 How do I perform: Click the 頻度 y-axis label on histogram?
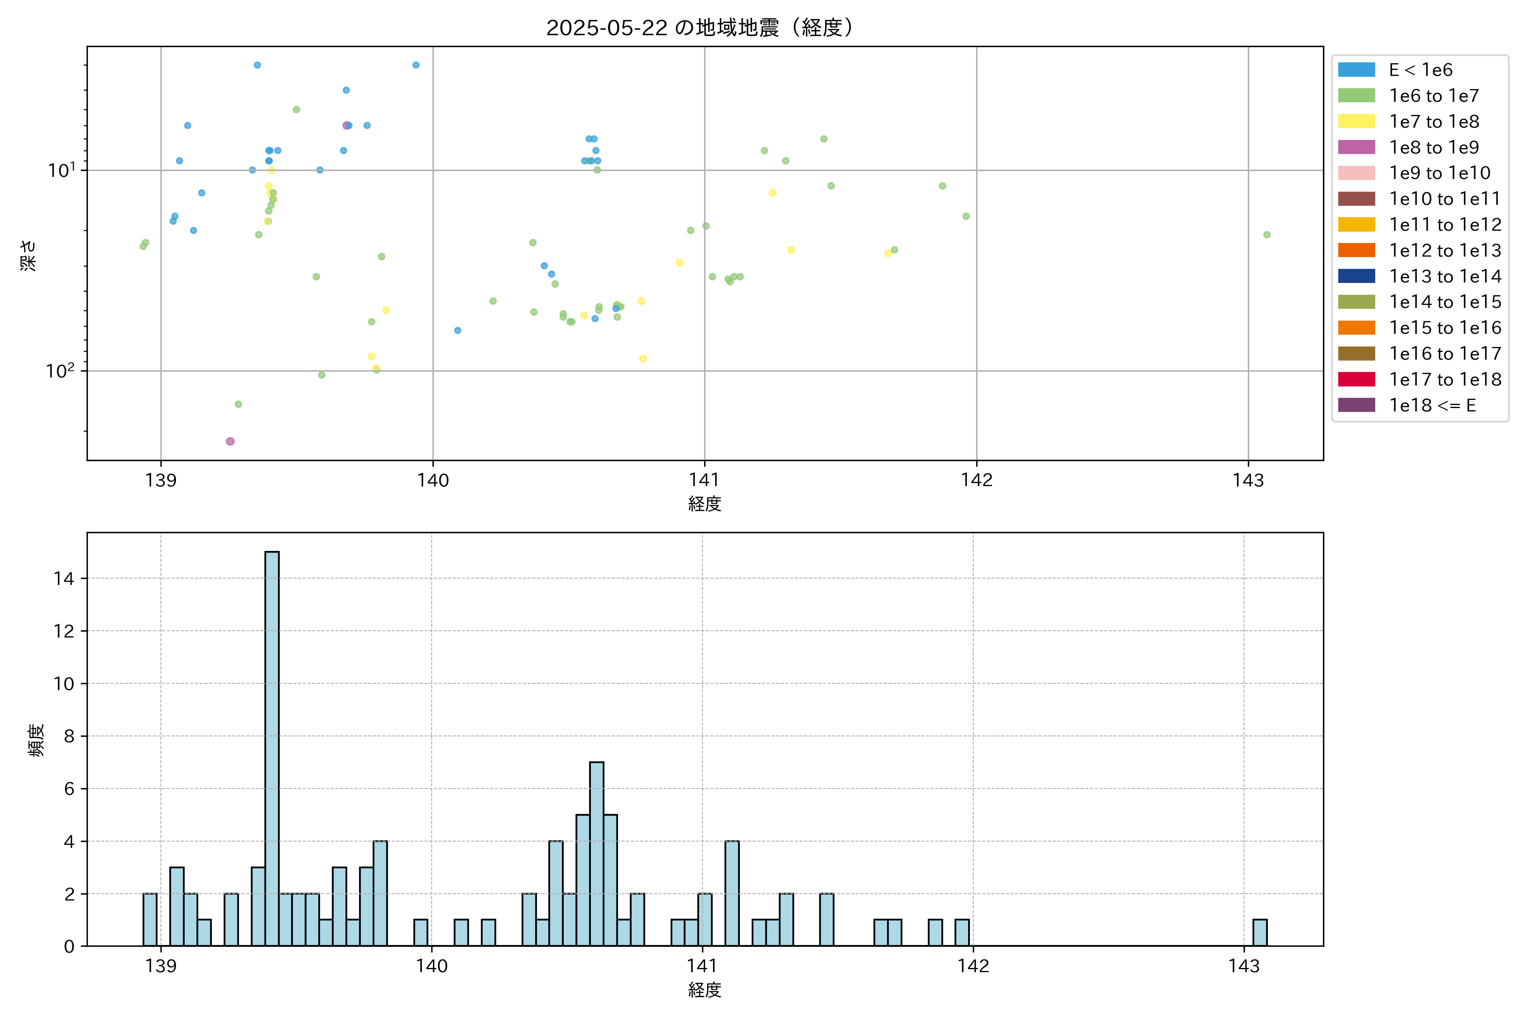[x=37, y=740]
